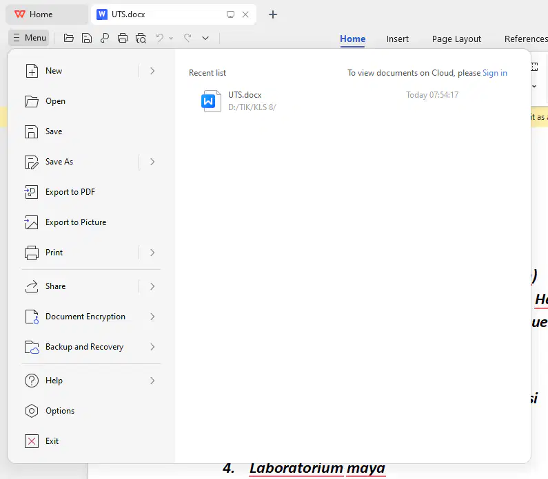Expand the Save As submenu arrow
548x479 pixels.
coord(152,162)
